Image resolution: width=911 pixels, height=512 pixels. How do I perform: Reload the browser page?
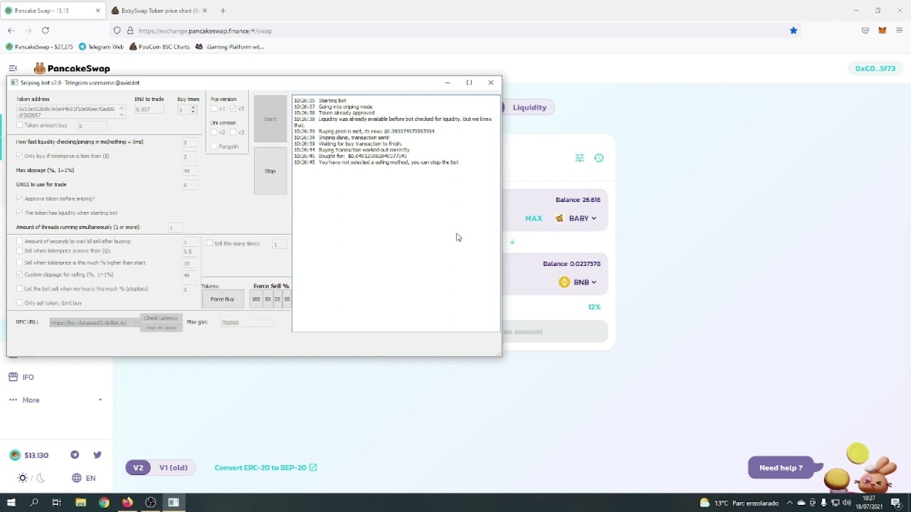[46, 31]
